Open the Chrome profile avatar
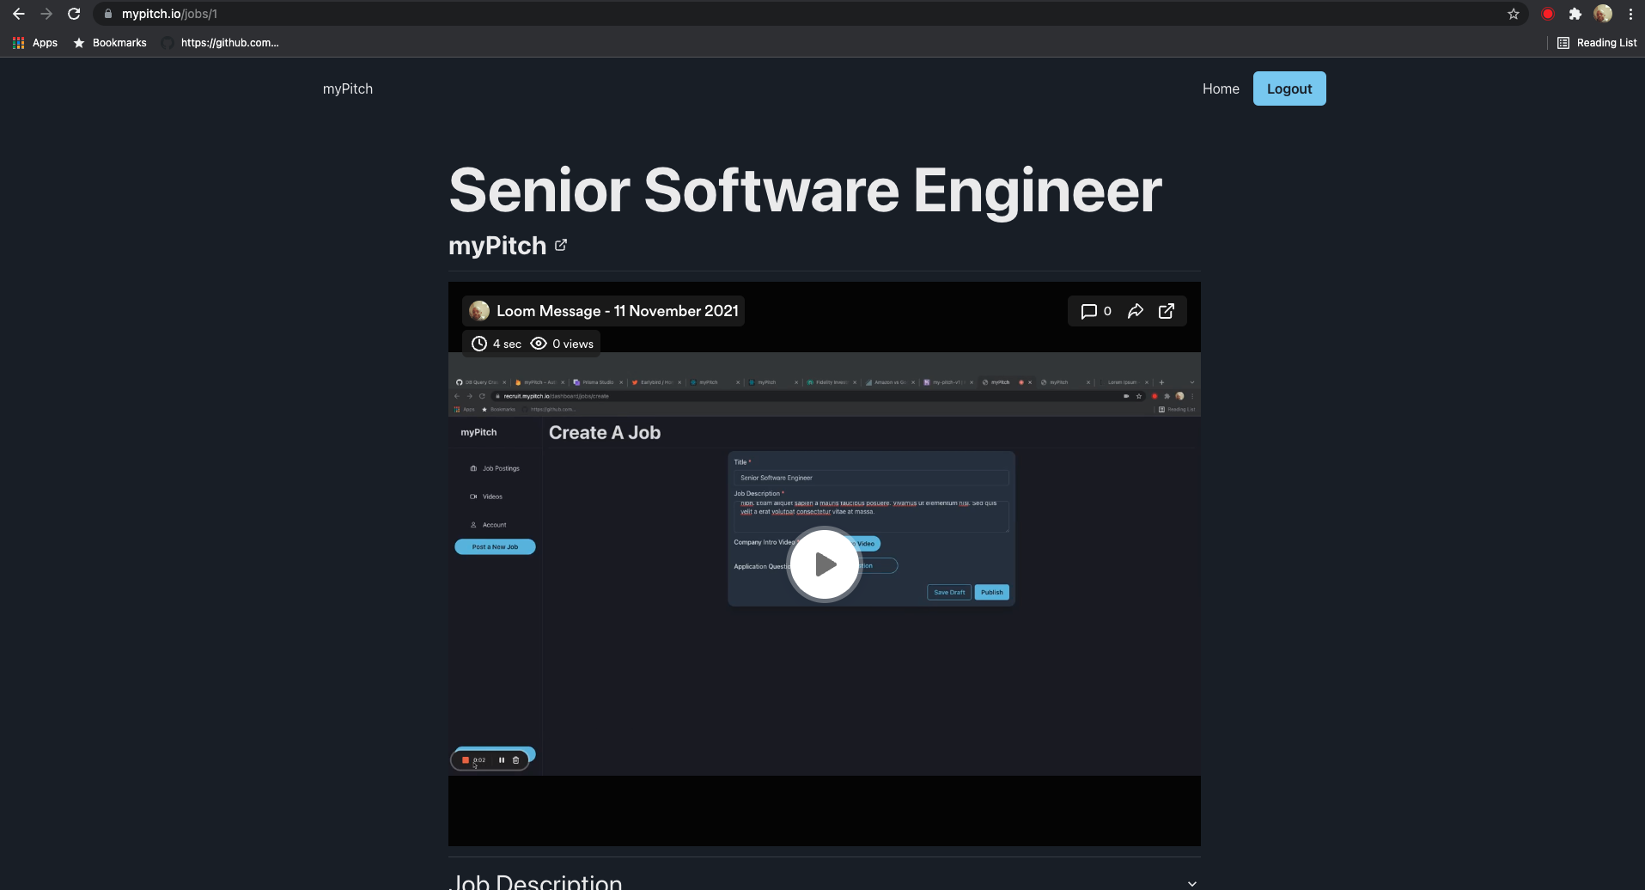This screenshot has width=1645, height=890. [1603, 14]
